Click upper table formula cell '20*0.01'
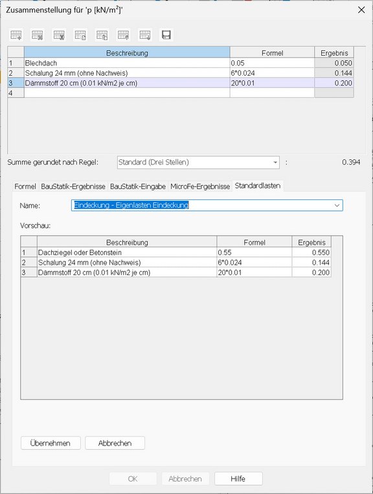 coord(272,83)
